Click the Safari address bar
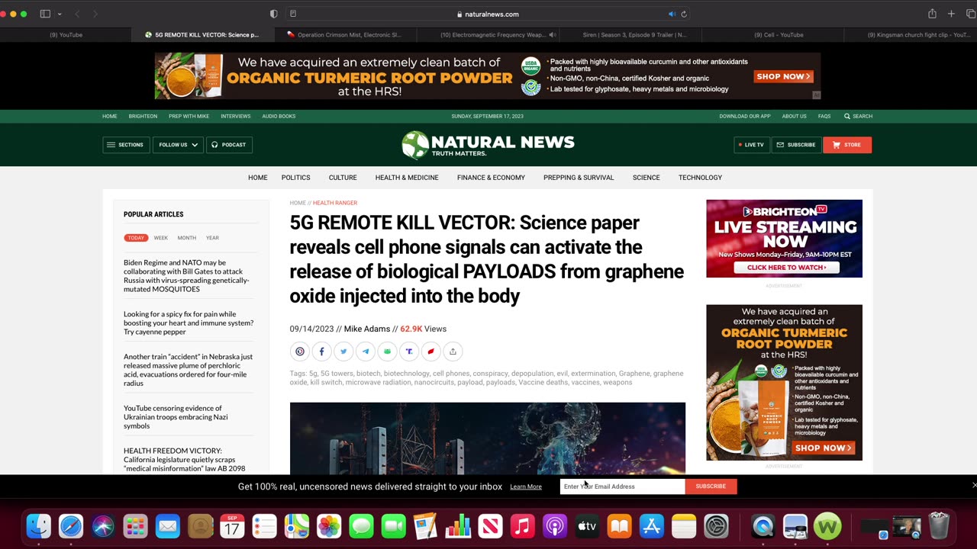This screenshot has height=549, width=977. tap(488, 14)
